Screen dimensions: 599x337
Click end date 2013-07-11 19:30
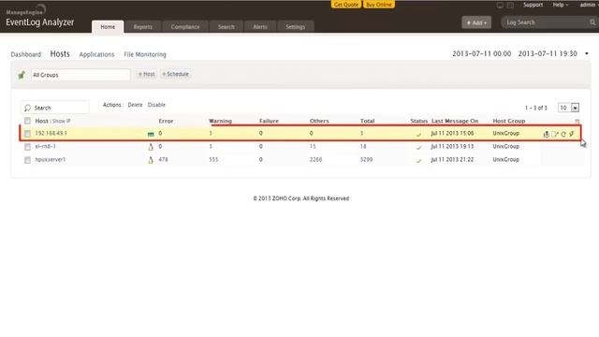tap(548, 54)
